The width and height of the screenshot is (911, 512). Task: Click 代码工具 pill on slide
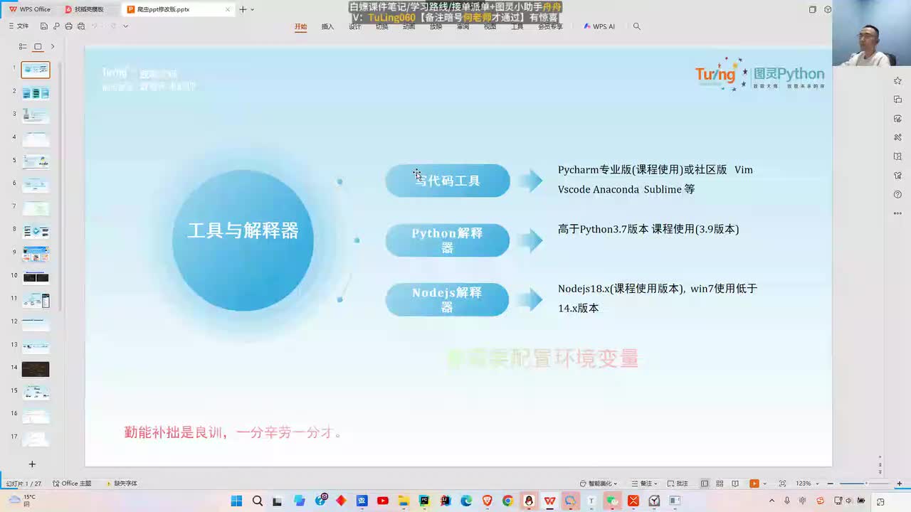click(448, 181)
